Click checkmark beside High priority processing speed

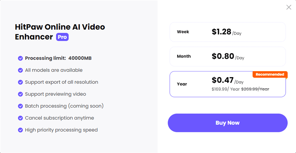pos(20,130)
